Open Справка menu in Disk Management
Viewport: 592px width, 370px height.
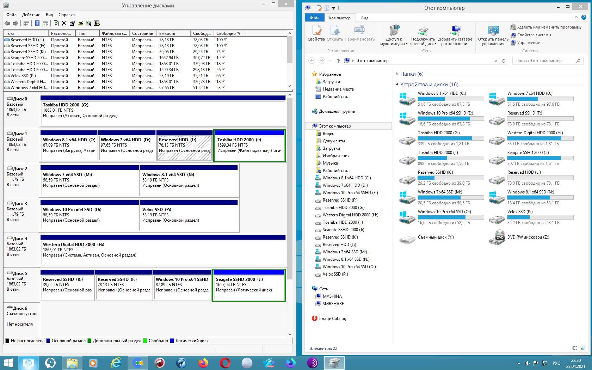(67, 15)
